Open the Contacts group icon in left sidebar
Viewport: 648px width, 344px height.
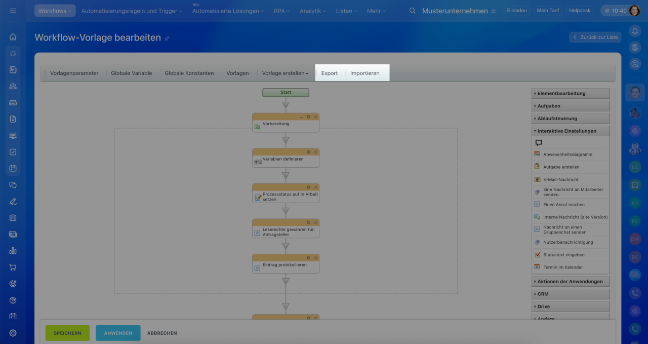pos(13,86)
